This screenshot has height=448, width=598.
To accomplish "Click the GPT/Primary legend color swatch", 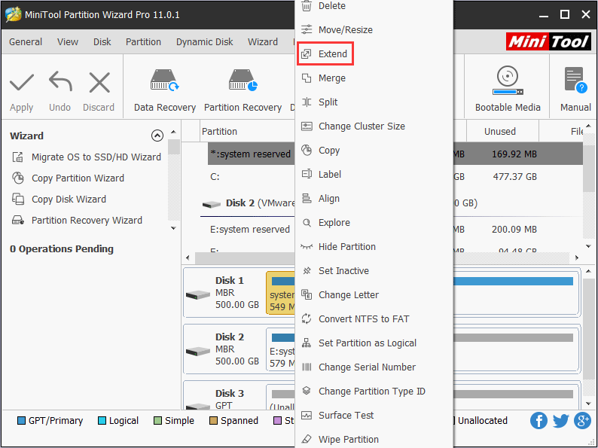I will click(21, 421).
